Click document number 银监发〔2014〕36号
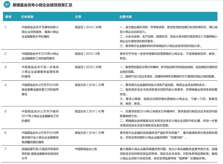The image size is (223, 164). pos(88,27)
